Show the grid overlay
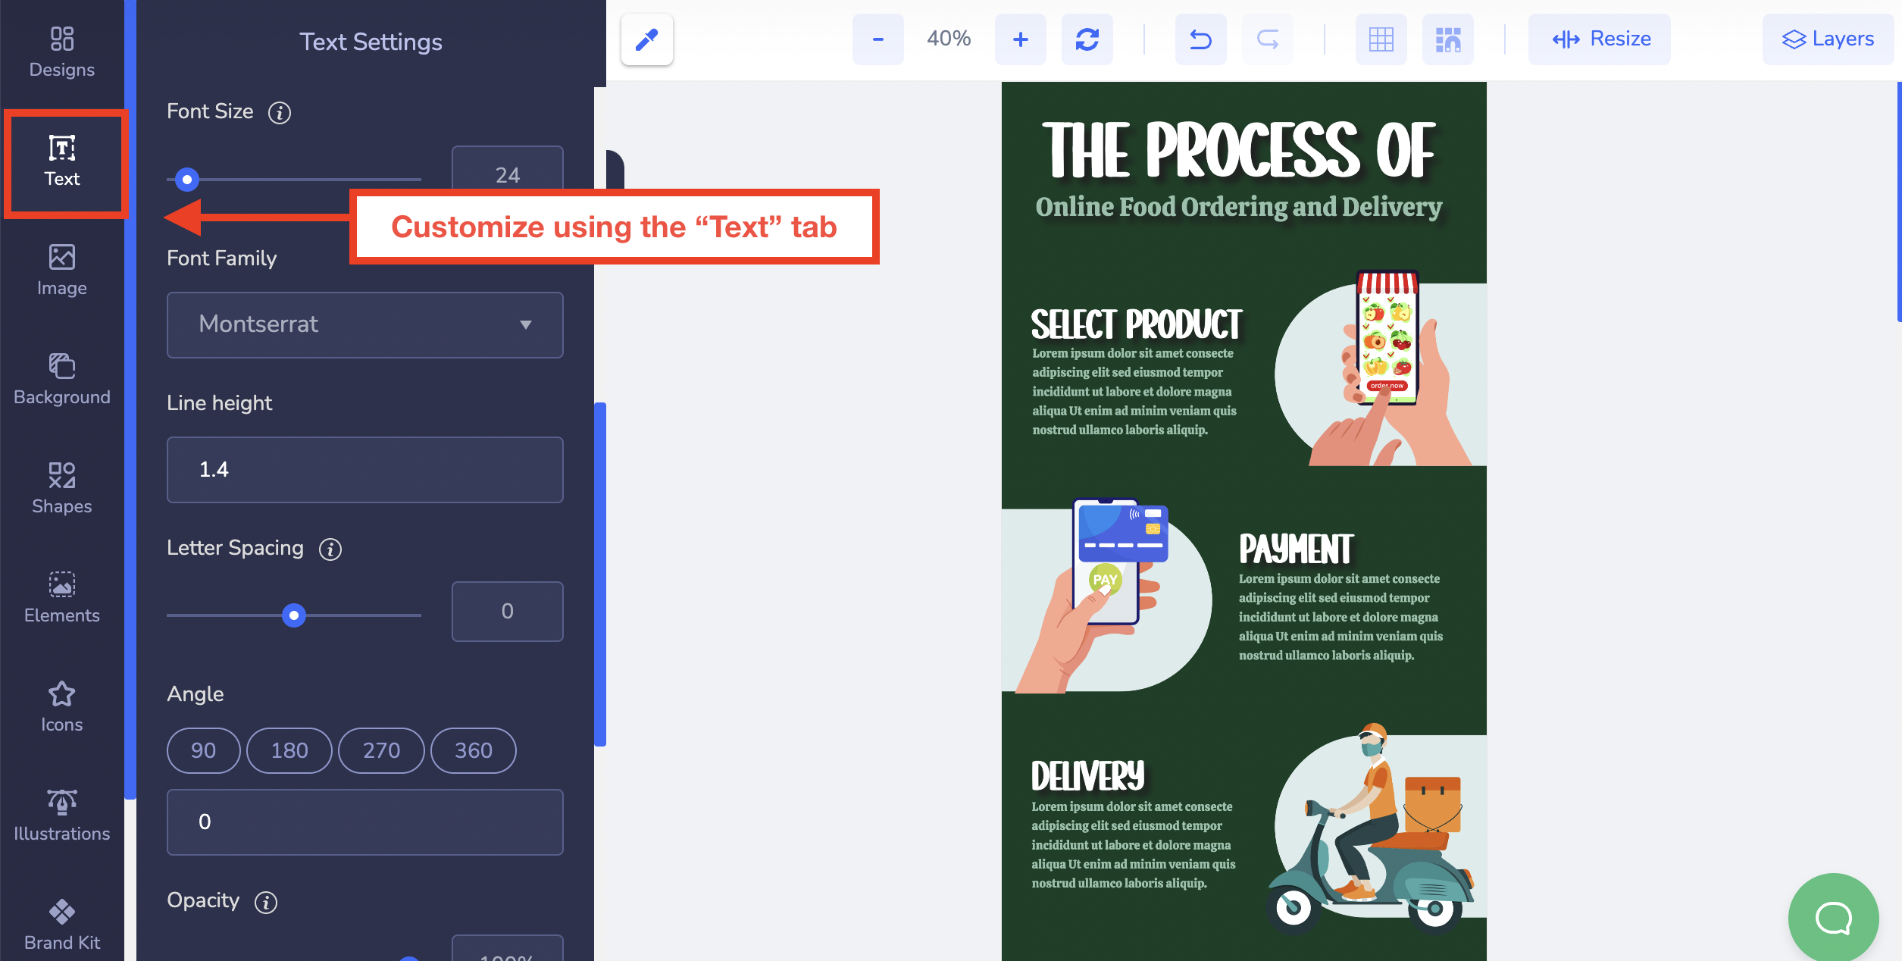Screen dimensions: 1902x961 tap(1381, 39)
